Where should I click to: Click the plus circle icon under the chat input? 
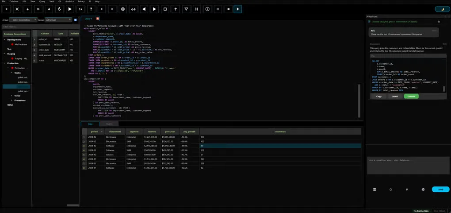[423, 190]
